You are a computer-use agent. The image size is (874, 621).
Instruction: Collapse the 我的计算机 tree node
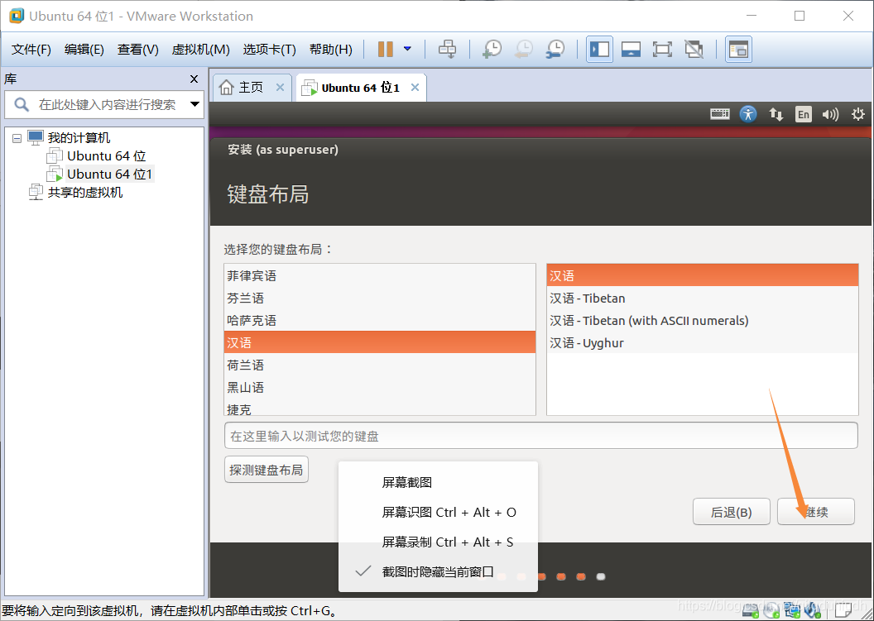(x=17, y=137)
